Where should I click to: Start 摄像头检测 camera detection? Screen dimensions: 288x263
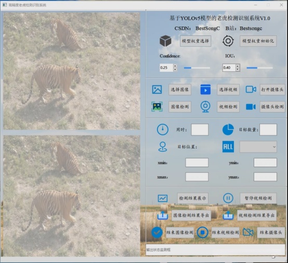272,107
